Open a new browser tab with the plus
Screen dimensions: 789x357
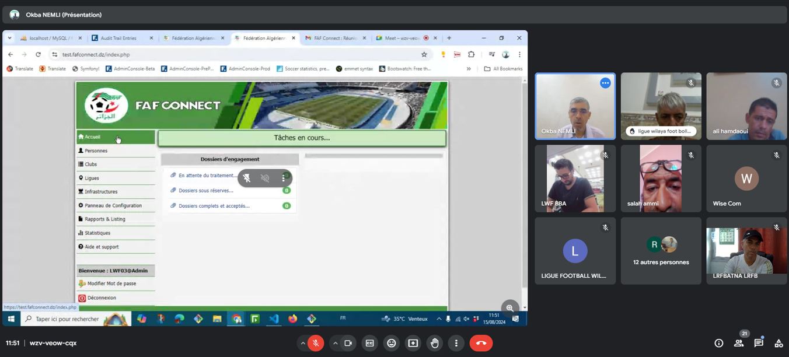coord(449,38)
